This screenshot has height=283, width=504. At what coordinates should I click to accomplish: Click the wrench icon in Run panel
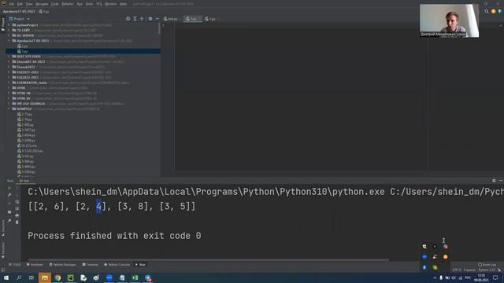coord(9,195)
